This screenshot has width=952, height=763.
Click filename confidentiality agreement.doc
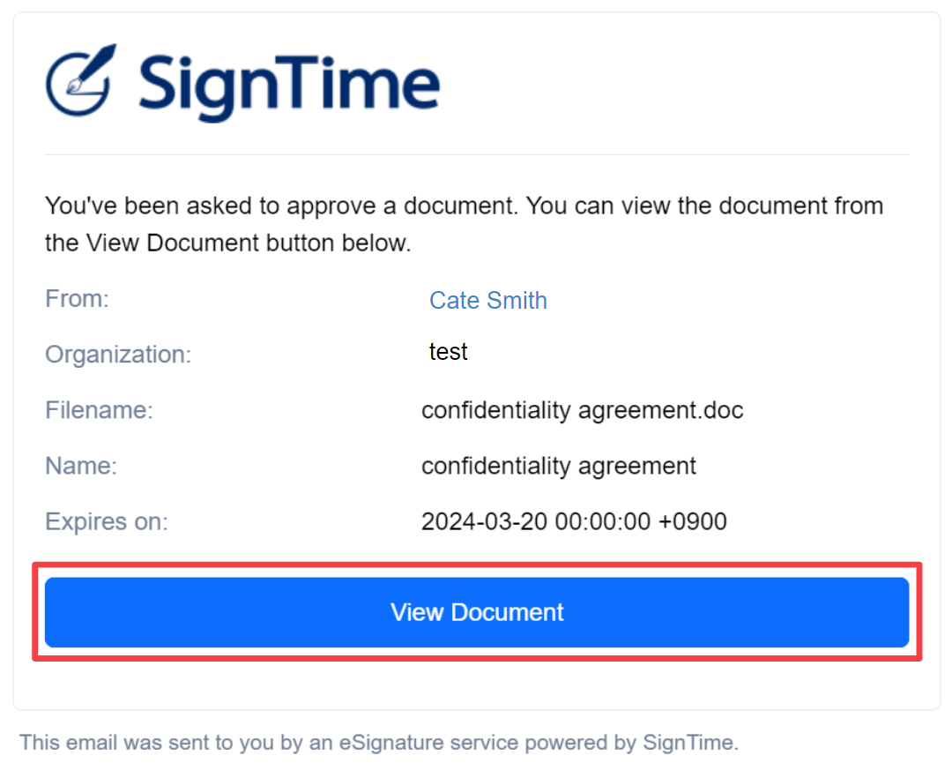[583, 411]
